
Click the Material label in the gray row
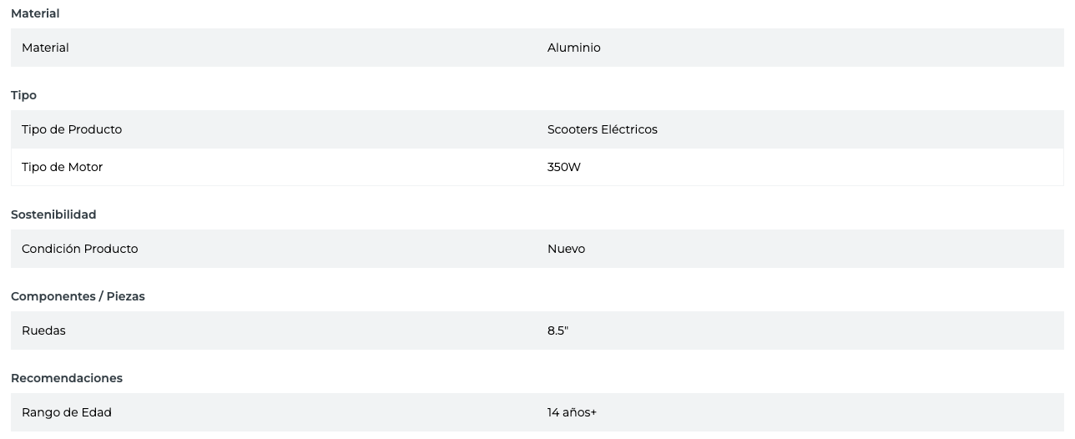tap(45, 48)
